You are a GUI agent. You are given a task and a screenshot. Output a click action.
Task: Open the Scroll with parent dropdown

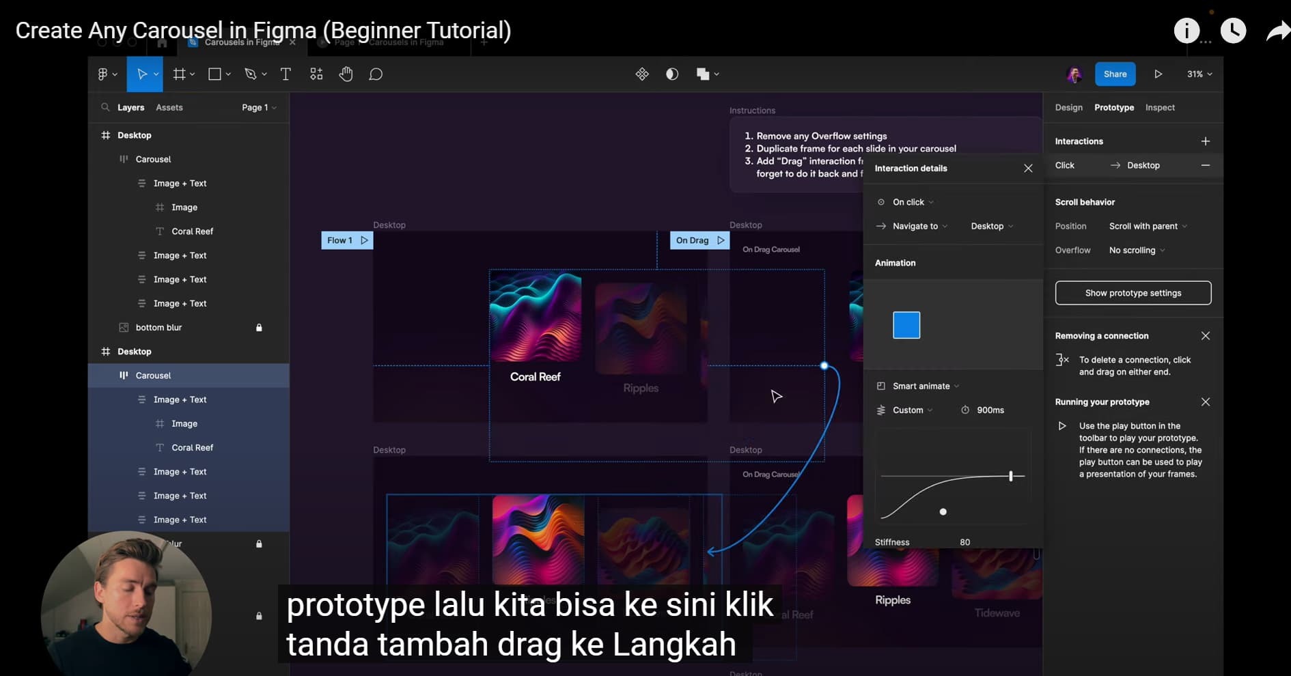click(x=1148, y=226)
